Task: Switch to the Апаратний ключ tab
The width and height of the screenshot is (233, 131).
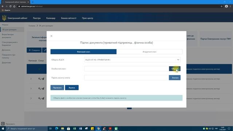Action: pyautogui.click(x=150, y=52)
